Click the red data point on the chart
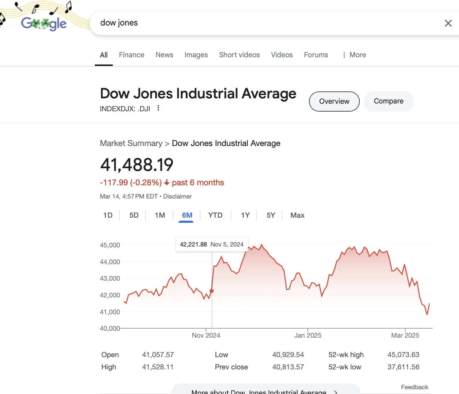Image resolution: width=459 pixels, height=394 pixels. click(x=211, y=291)
